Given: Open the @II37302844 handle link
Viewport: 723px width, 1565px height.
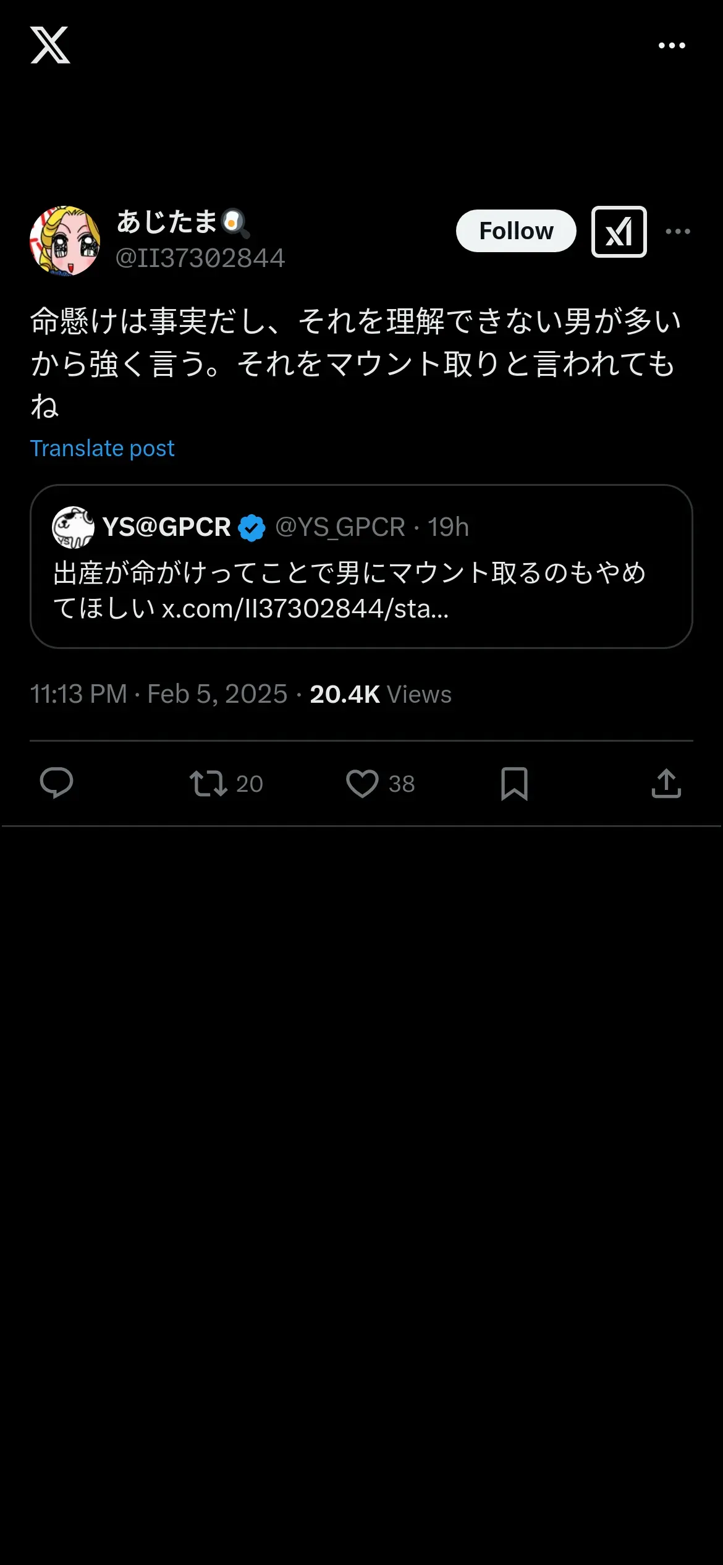Looking at the screenshot, I should point(200,258).
